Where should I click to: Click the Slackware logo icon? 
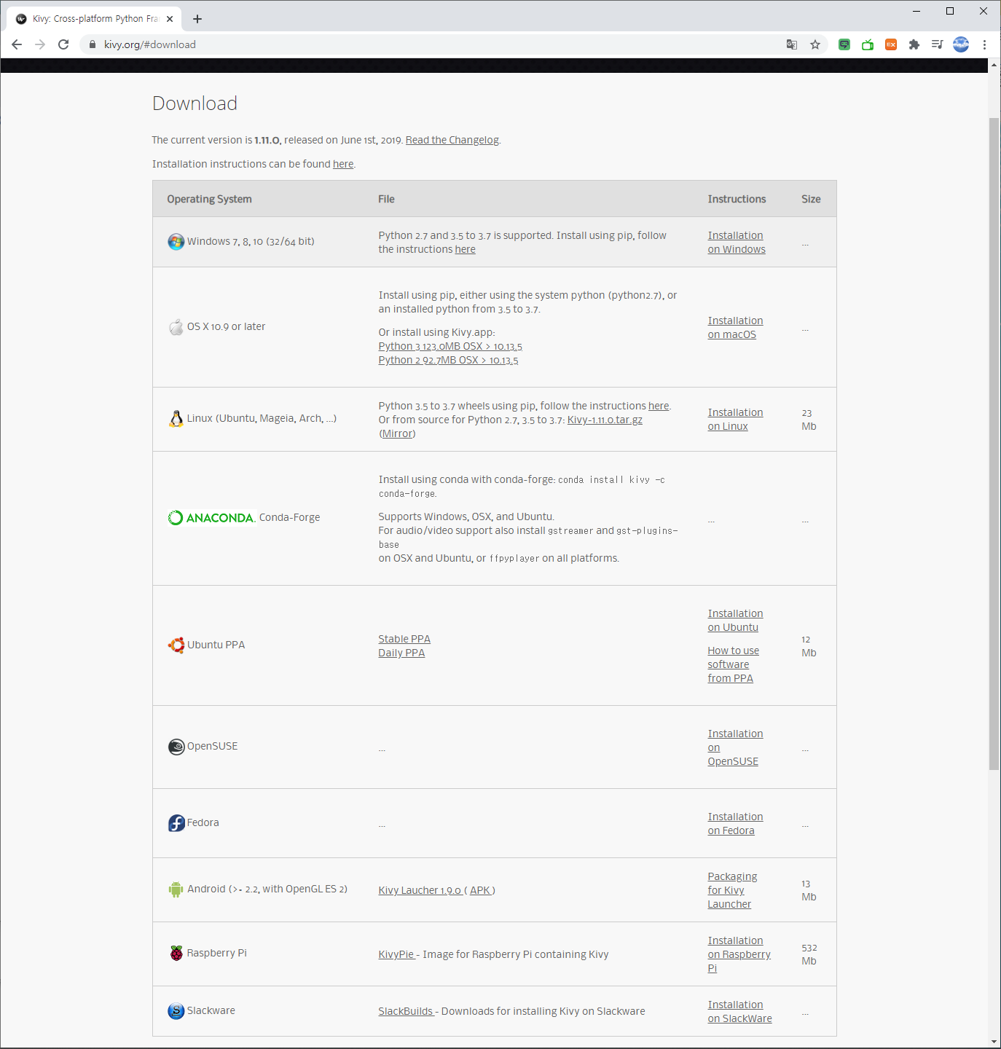coord(176,1011)
